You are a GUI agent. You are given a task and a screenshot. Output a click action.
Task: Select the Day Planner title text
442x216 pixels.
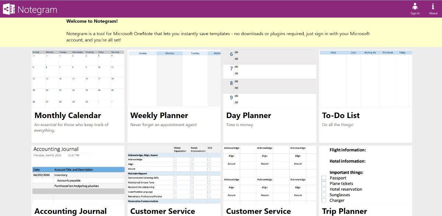tap(249, 116)
